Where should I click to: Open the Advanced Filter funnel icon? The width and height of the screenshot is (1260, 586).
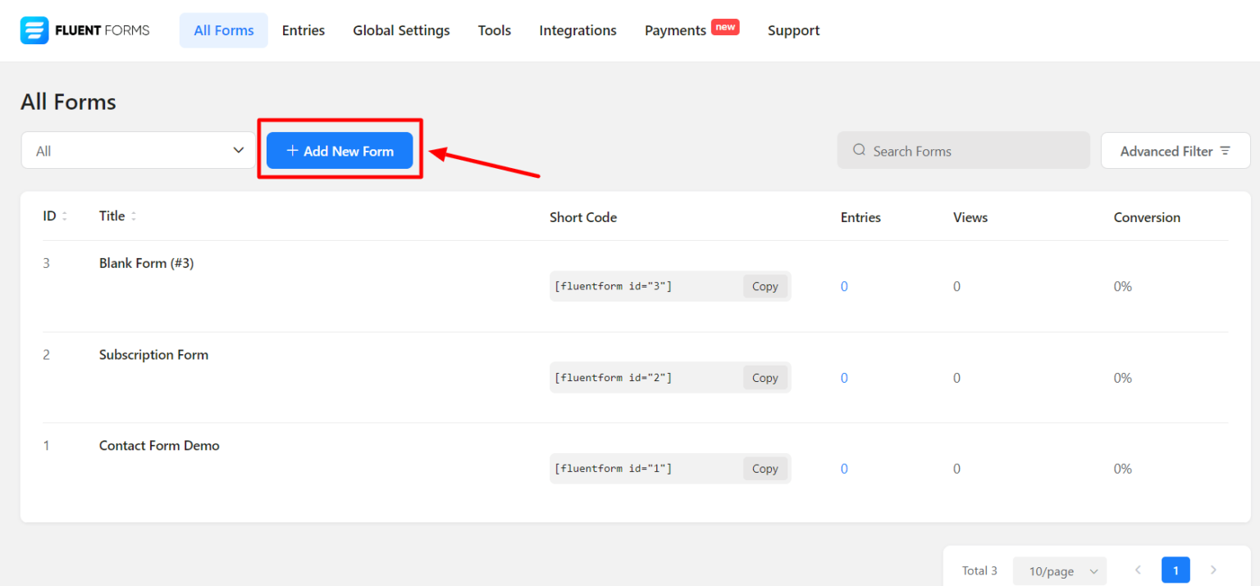coord(1226,150)
